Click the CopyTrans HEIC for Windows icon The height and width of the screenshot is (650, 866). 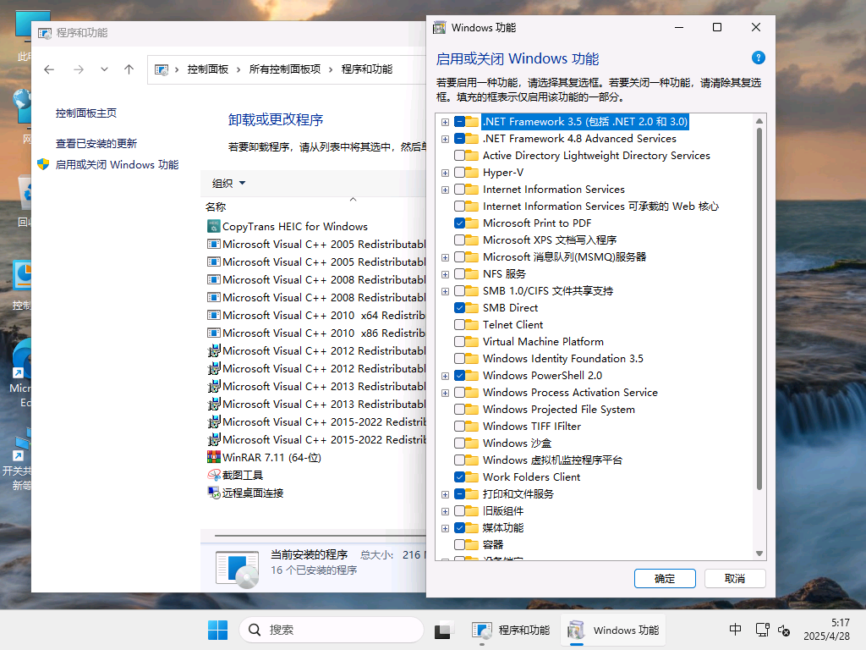pyautogui.click(x=213, y=226)
